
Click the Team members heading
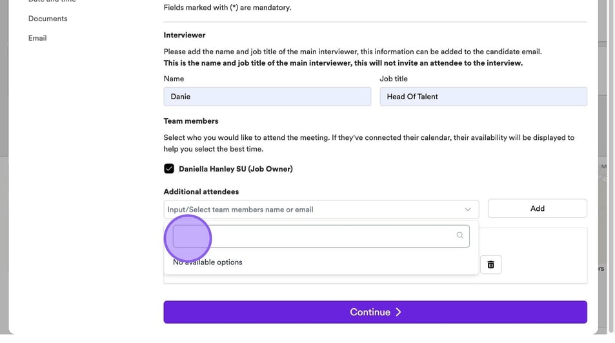tap(191, 121)
